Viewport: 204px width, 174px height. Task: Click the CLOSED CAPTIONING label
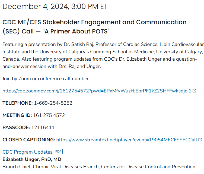(x=29, y=140)
